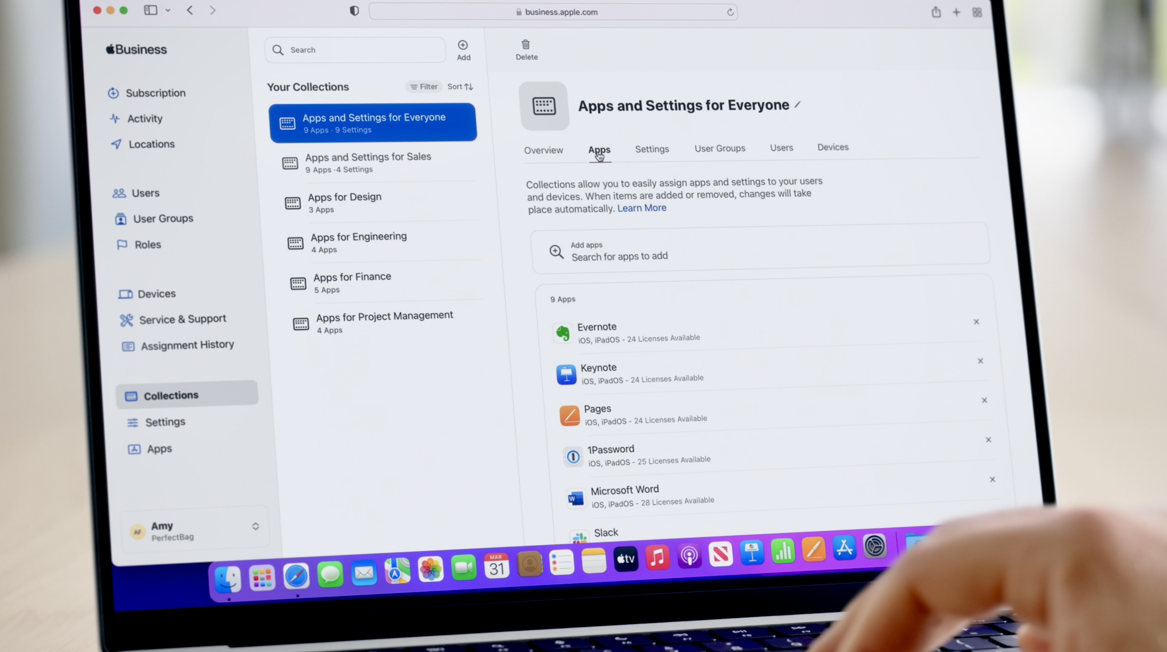1167x652 pixels.
Task: Delete the selected collection
Action: (526, 50)
